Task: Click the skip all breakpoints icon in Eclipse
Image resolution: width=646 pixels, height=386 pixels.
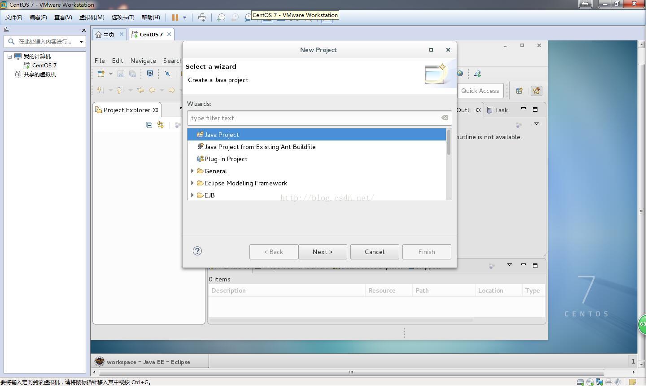Action: coord(167,74)
